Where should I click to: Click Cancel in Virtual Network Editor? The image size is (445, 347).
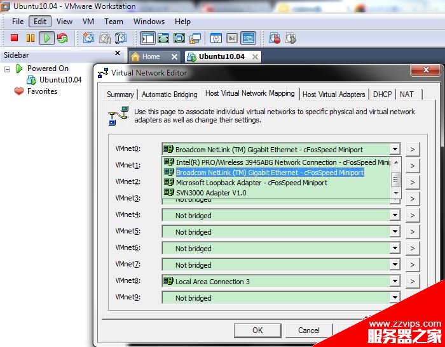(309, 331)
